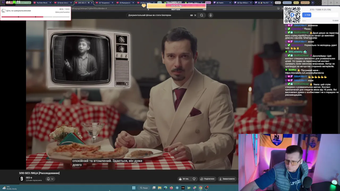This screenshot has width=340, height=191.
Task: Switch to the YouTube Music tab
Action: [x=42, y=3]
